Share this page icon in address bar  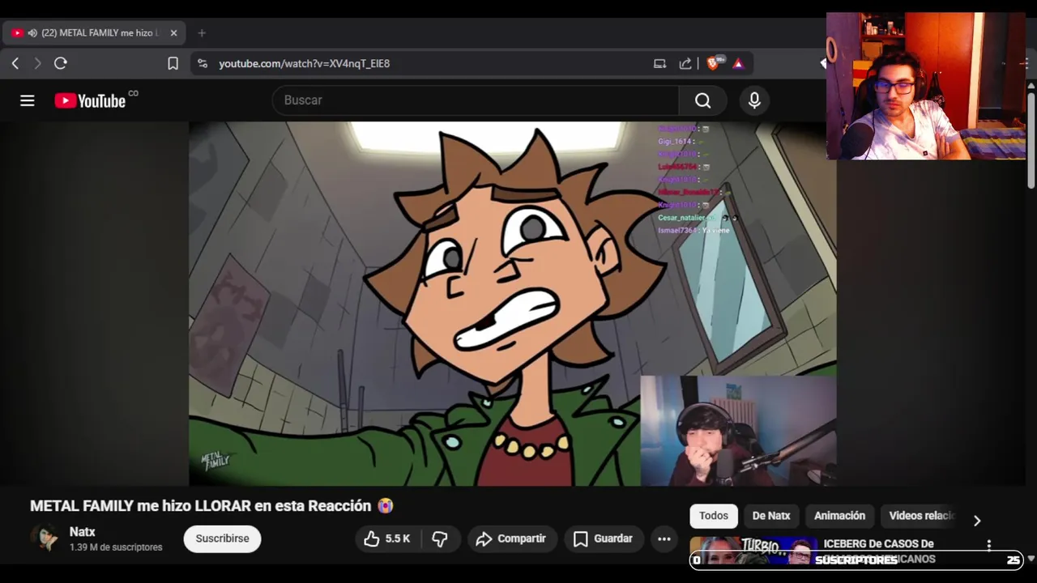pos(685,63)
